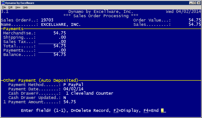Viewport: 202px width, 118px height.
Task: Click the Merchandise amount 54.75
Action: [60, 33]
